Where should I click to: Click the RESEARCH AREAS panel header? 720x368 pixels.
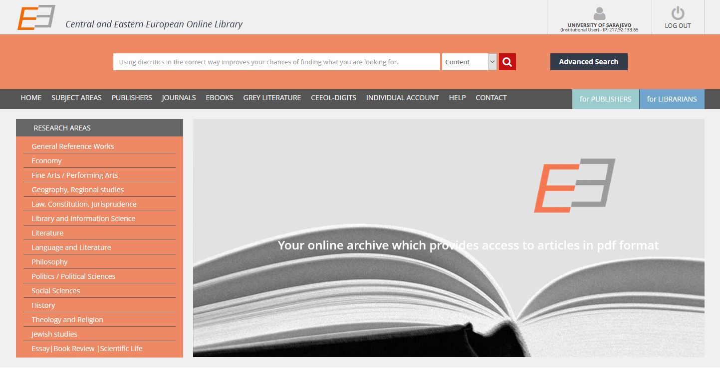point(99,128)
